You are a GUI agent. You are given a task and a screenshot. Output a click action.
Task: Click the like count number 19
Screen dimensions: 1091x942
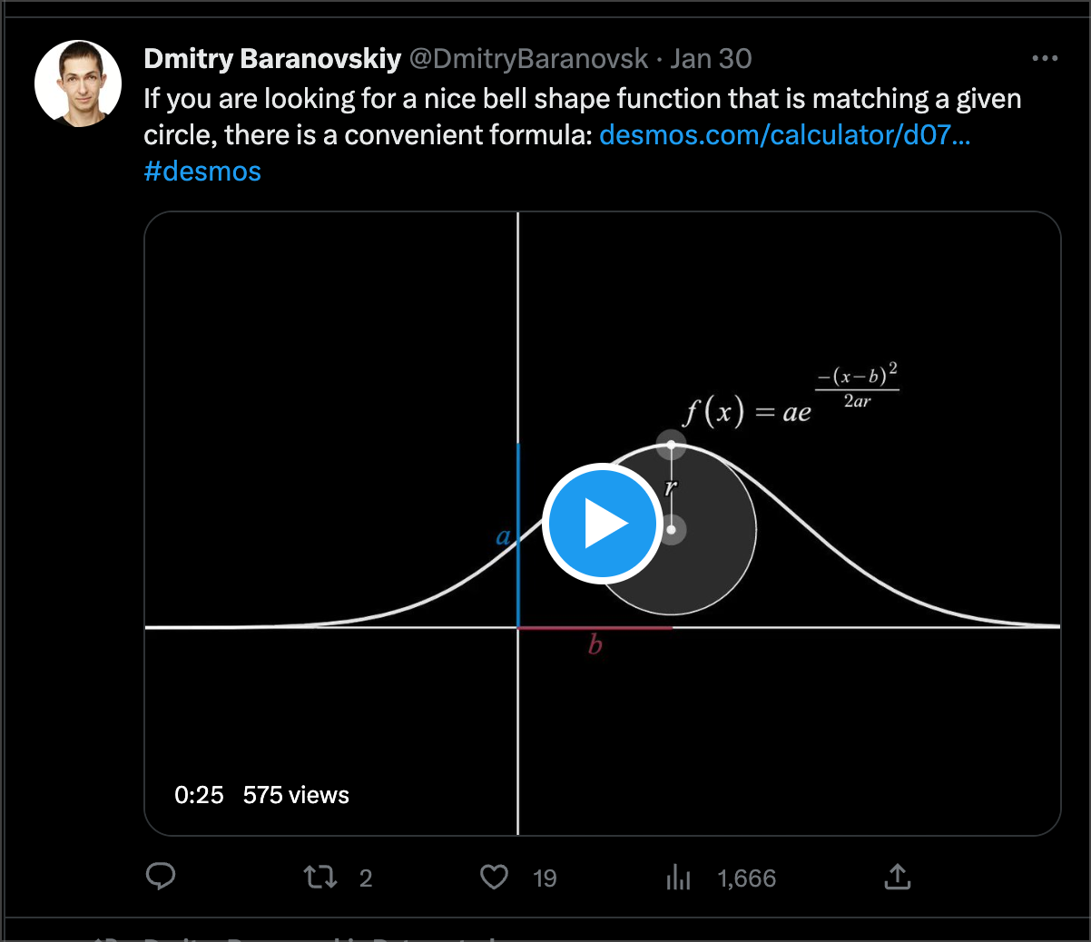[545, 878]
